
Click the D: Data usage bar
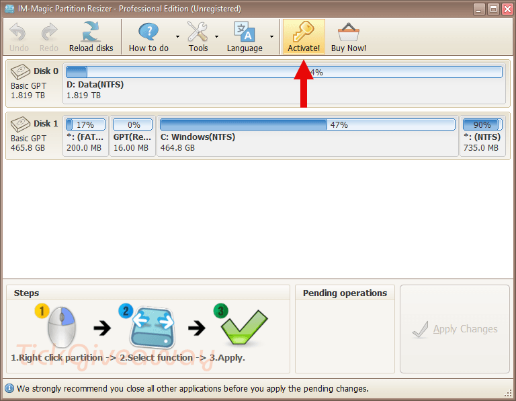tap(284, 72)
